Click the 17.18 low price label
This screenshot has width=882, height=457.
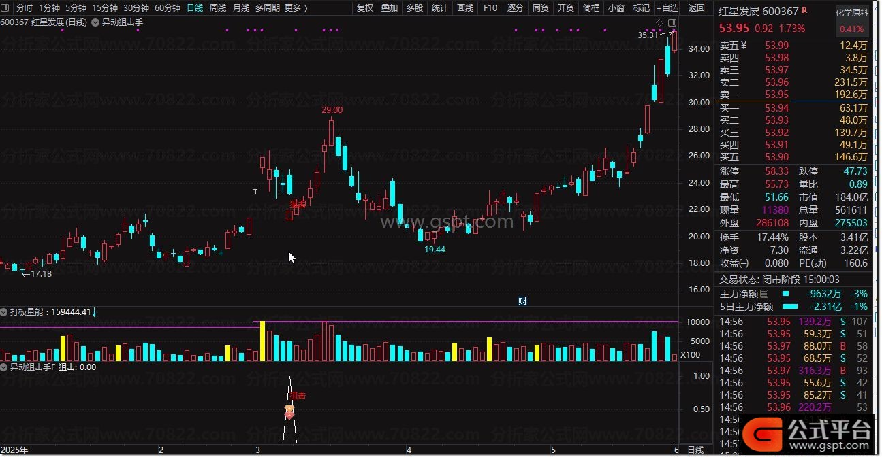(x=41, y=273)
